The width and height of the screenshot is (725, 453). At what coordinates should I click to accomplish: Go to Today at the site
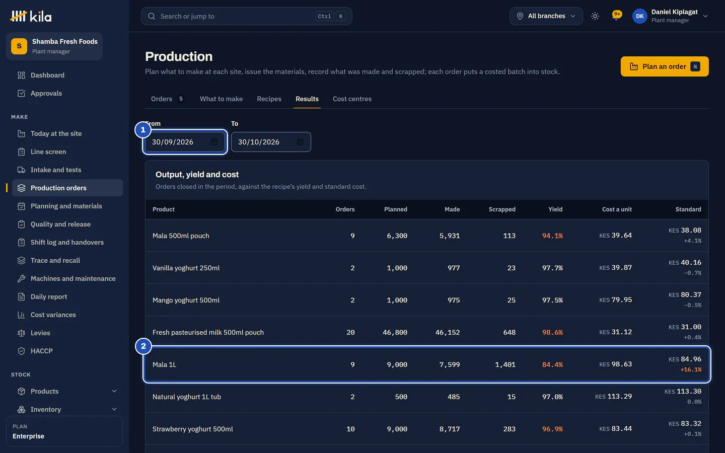[x=67, y=133]
